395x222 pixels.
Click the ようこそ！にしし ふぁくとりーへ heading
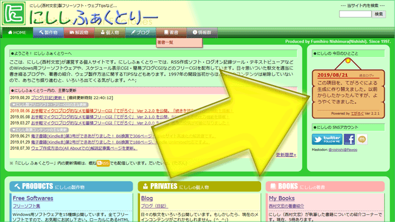pyautogui.click(x=153, y=54)
